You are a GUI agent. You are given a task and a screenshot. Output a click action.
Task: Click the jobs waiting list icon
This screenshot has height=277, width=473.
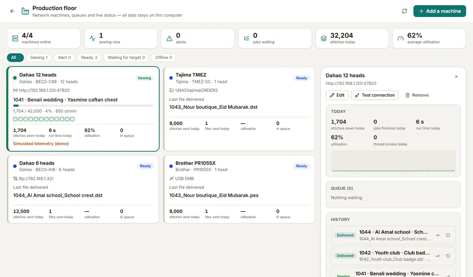[247, 38]
